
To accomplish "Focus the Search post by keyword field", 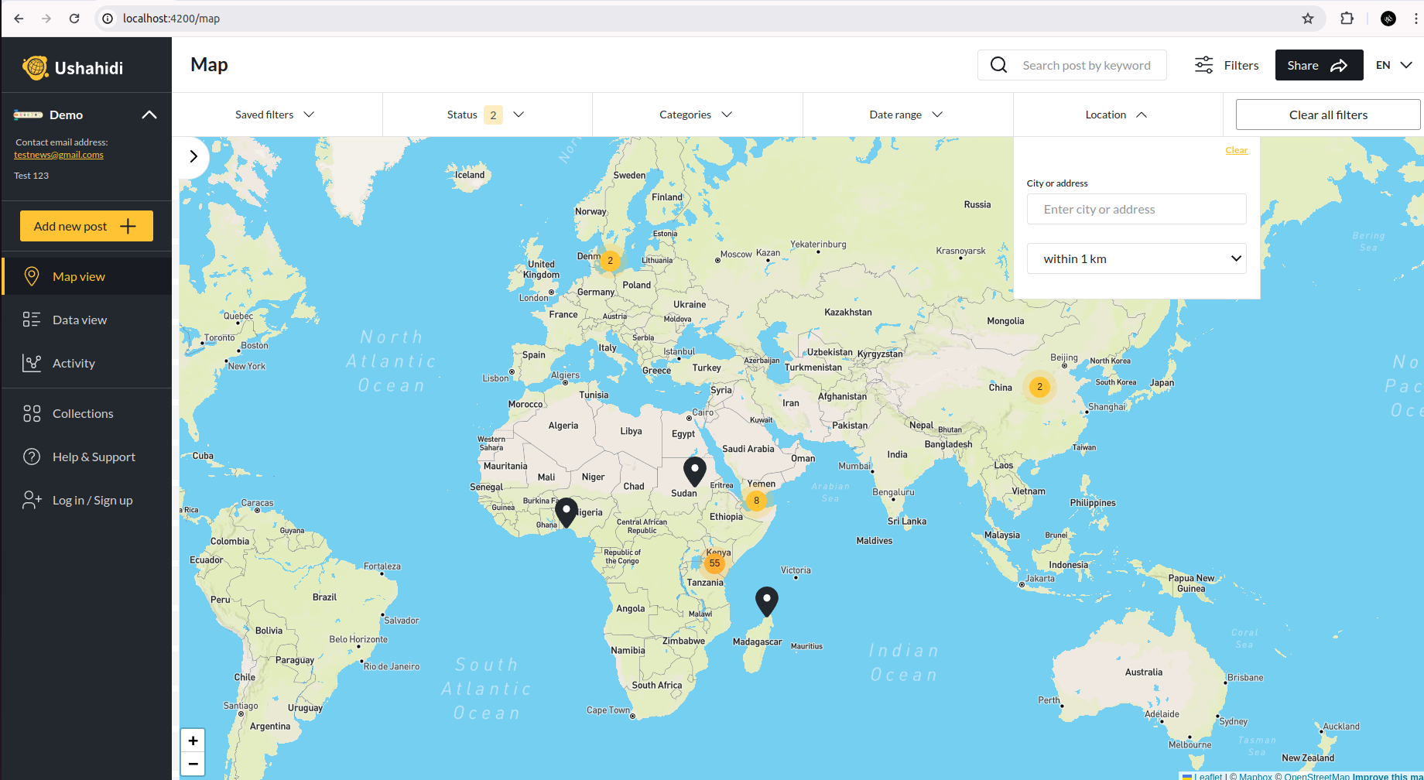I will 1087,65.
